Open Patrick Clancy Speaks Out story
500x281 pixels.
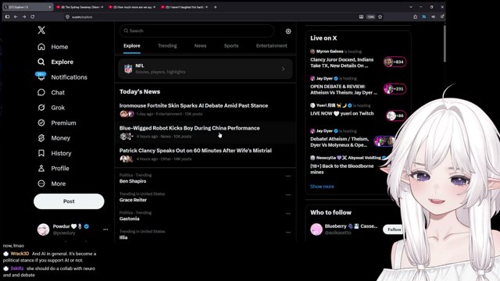point(195,151)
